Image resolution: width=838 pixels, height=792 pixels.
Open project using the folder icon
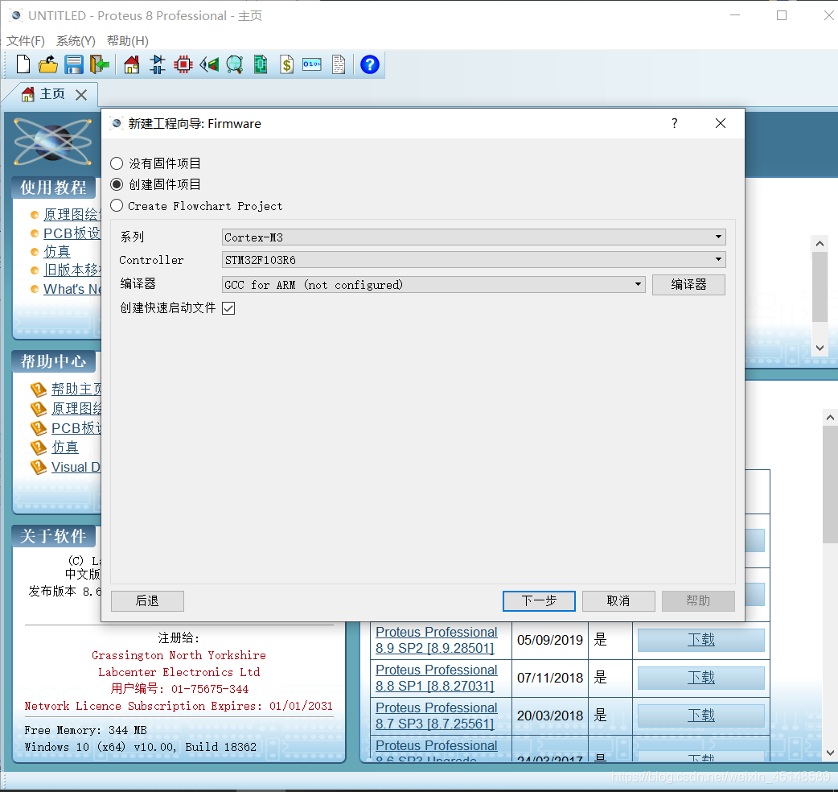point(48,64)
